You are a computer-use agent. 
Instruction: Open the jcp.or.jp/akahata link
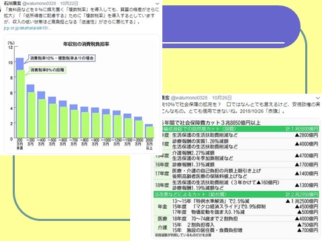coord(28,28)
